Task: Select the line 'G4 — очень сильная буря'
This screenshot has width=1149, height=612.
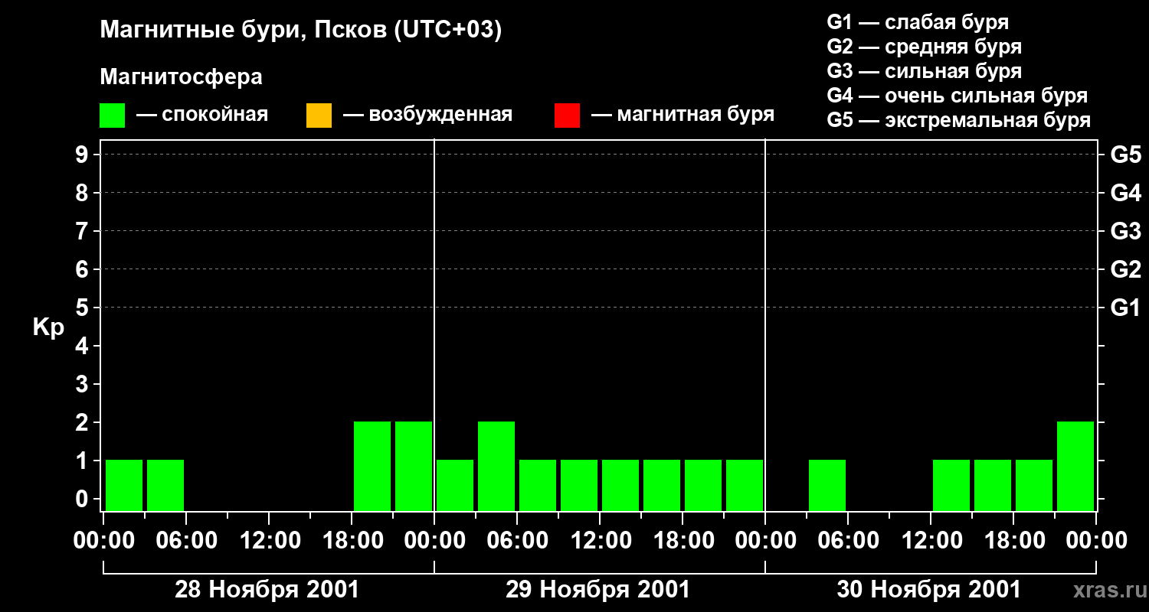Action: pos(957,96)
